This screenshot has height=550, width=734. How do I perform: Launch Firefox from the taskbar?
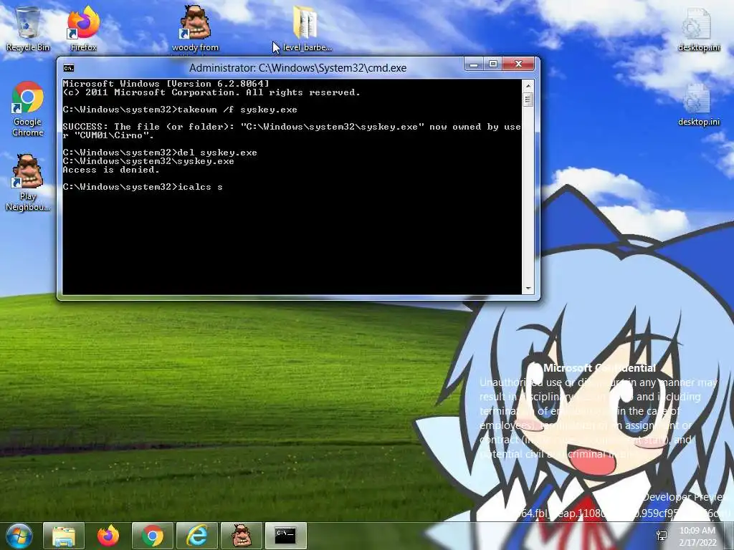click(x=108, y=536)
